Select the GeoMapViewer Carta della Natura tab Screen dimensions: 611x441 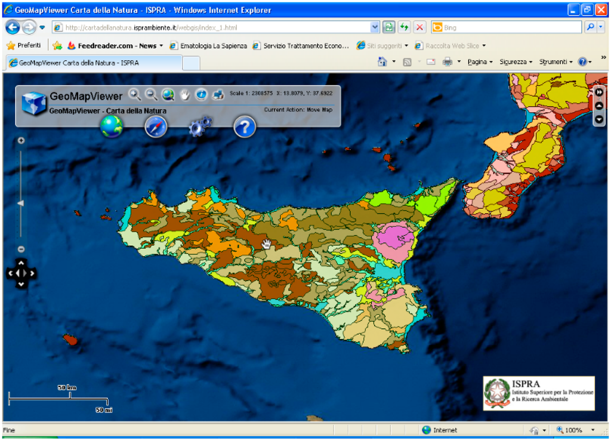click(x=92, y=63)
